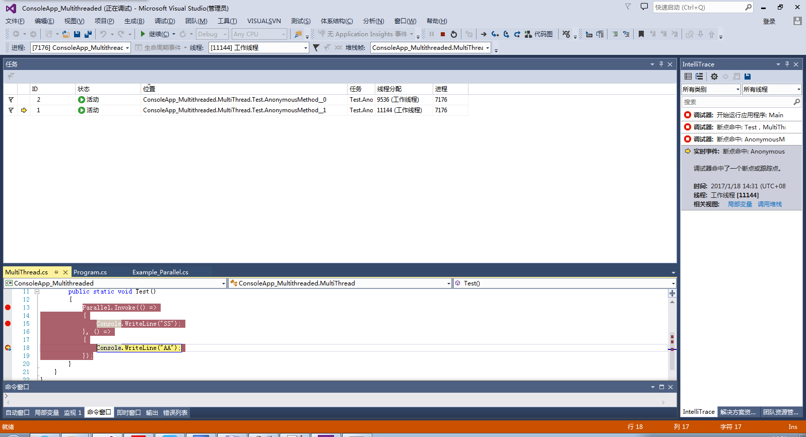Switch to the 即时窗口 Immediate tab
806x437 pixels.
point(129,413)
